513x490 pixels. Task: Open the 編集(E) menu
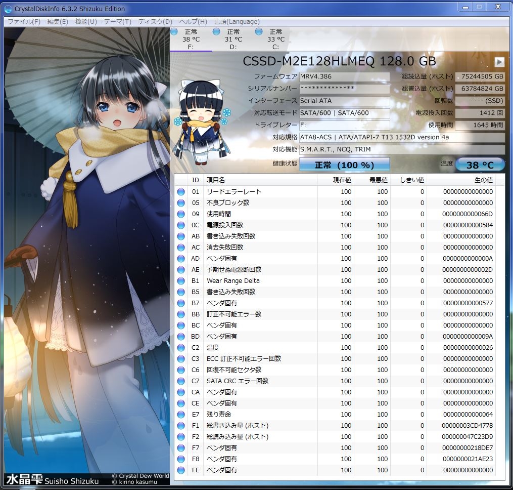pos(58,22)
